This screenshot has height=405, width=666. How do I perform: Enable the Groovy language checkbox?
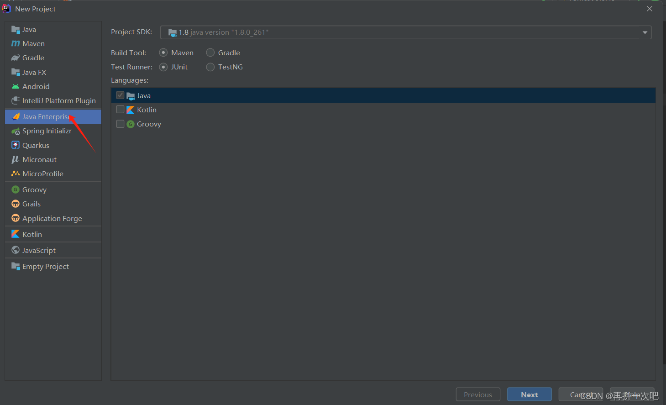tap(121, 124)
